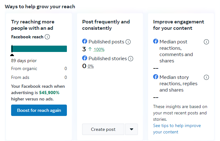The height and width of the screenshot is (141, 220).
Task: Click Boost for reach again button
Action: 39,110
